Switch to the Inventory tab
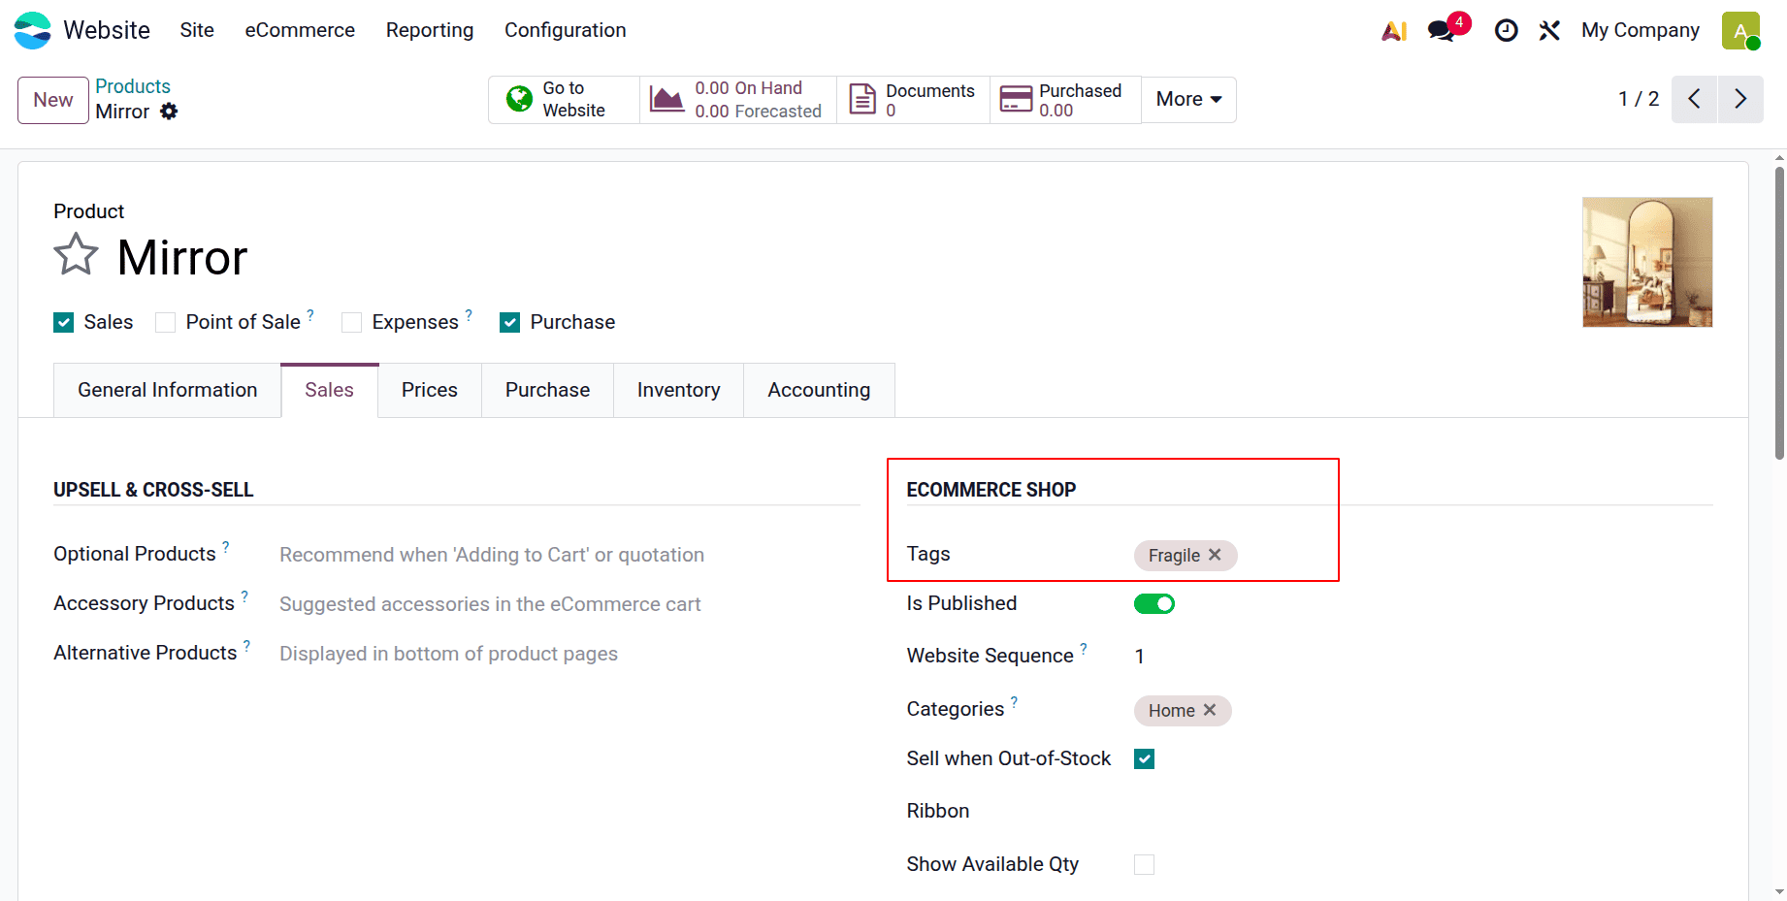Viewport: 1787px width, 901px height. (x=679, y=390)
